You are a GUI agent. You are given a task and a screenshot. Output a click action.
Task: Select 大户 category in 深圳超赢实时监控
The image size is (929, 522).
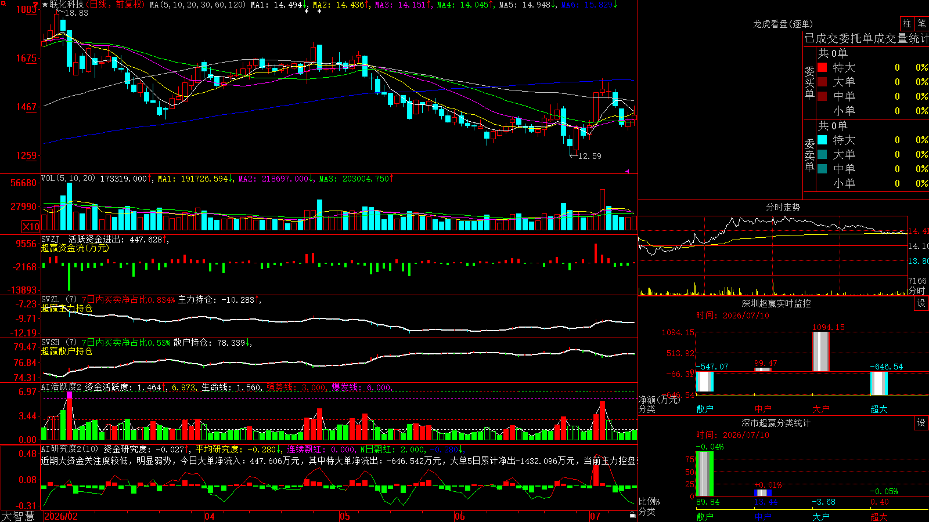click(x=821, y=409)
